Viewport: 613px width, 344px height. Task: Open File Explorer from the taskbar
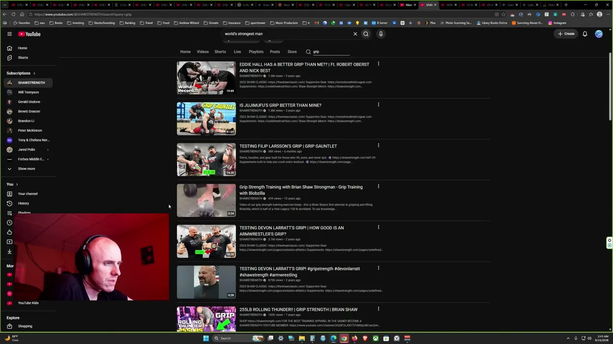tap(302, 338)
